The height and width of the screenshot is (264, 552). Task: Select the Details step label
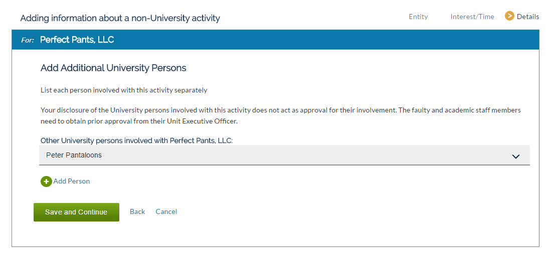[x=528, y=16]
